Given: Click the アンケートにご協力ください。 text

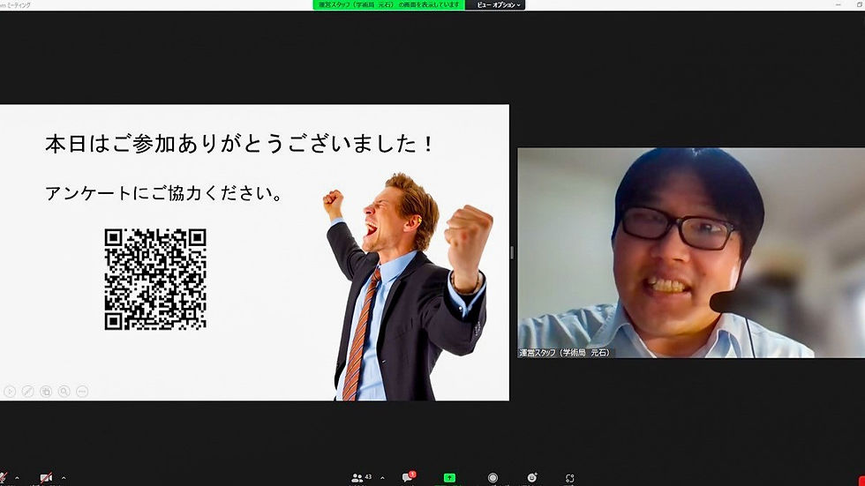Looking at the screenshot, I should tap(164, 193).
